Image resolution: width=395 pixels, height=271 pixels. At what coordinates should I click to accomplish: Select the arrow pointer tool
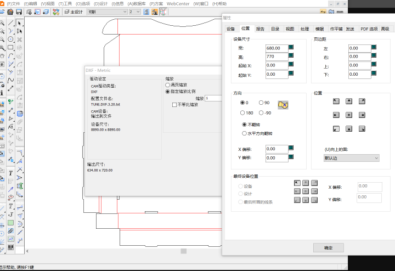tap(20, 23)
